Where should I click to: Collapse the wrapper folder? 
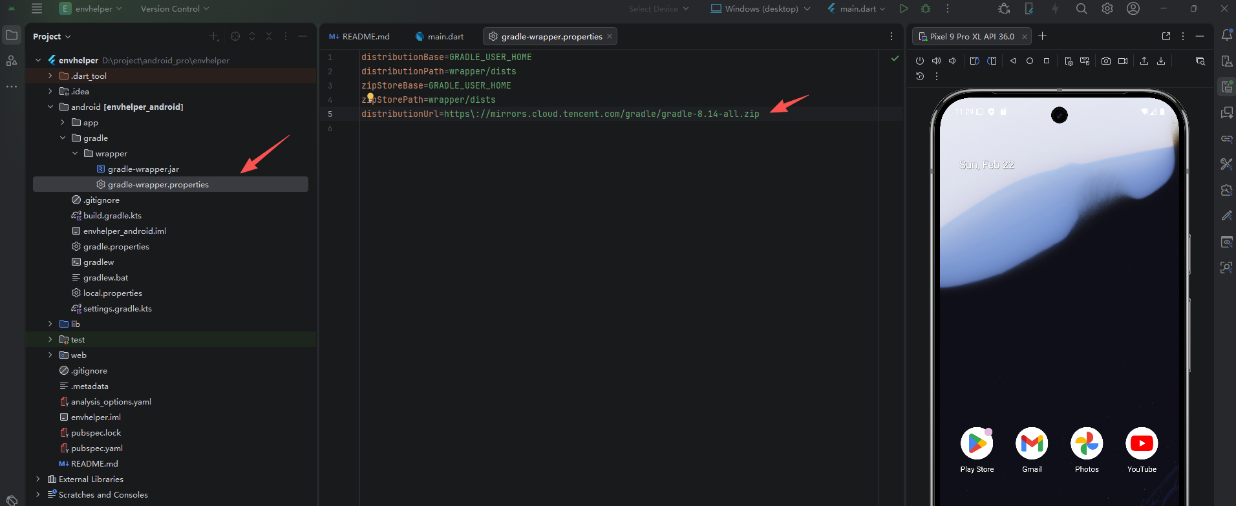pyautogui.click(x=75, y=153)
